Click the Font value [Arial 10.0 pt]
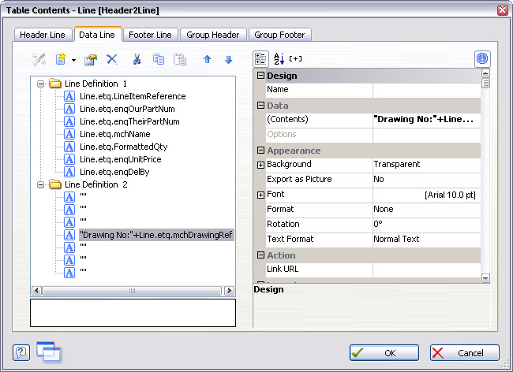 [426, 195]
